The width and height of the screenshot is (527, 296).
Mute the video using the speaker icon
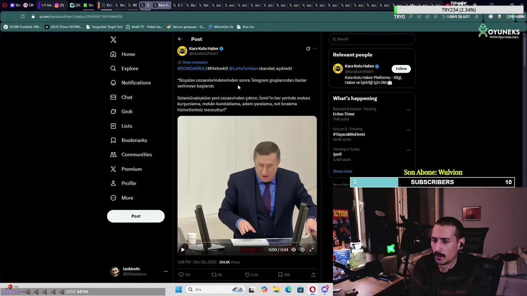coord(294,250)
